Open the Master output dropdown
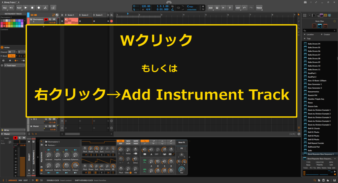 coord(13,134)
